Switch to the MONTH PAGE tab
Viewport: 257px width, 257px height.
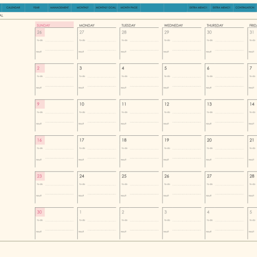pyautogui.click(x=129, y=8)
